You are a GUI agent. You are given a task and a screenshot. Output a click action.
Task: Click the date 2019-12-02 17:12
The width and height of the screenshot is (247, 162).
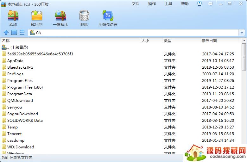point(218,87)
